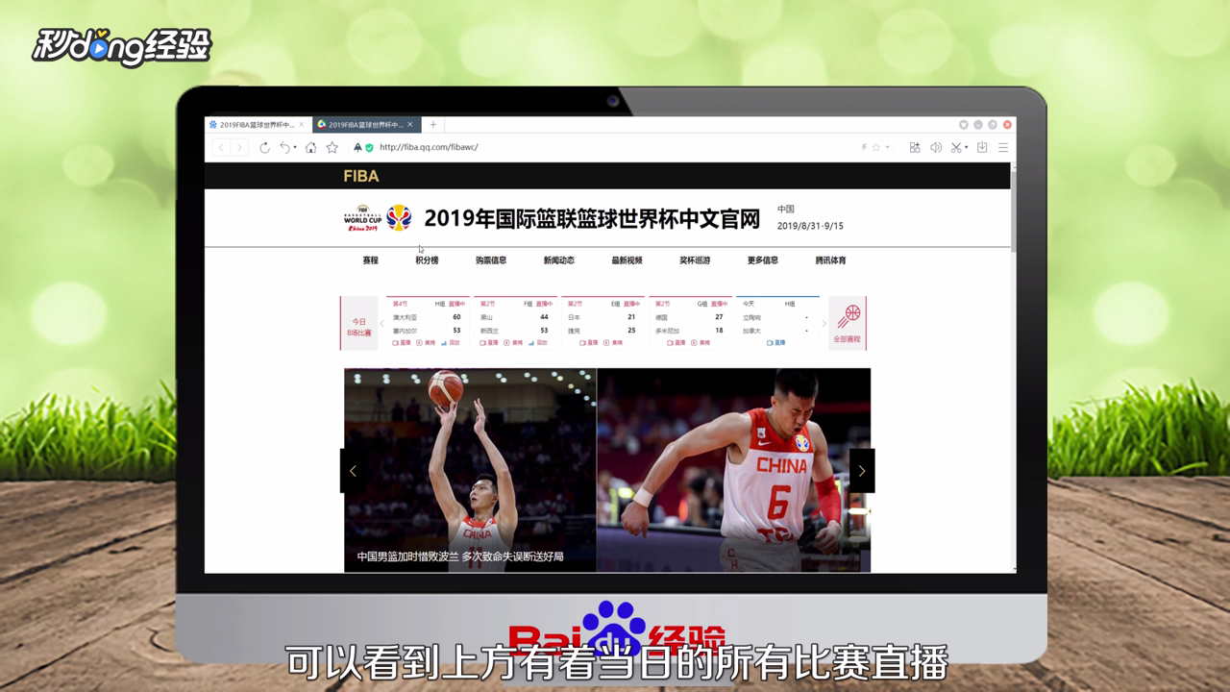Click the green security shield icon
Viewport: 1230px width, 692px height.
(369, 147)
